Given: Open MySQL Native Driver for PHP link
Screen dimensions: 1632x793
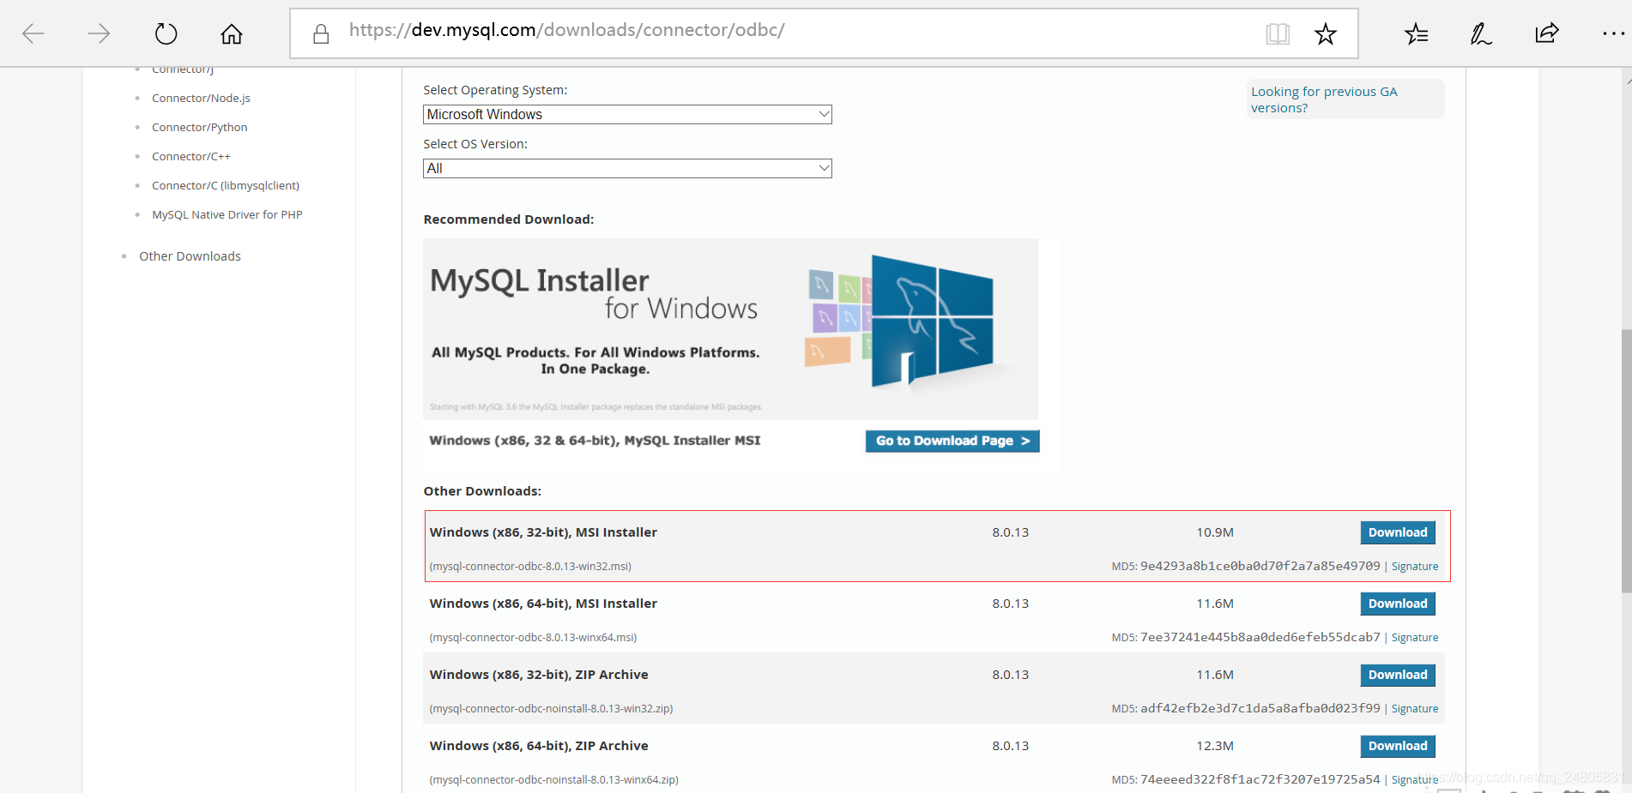Looking at the screenshot, I should click(x=227, y=214).
